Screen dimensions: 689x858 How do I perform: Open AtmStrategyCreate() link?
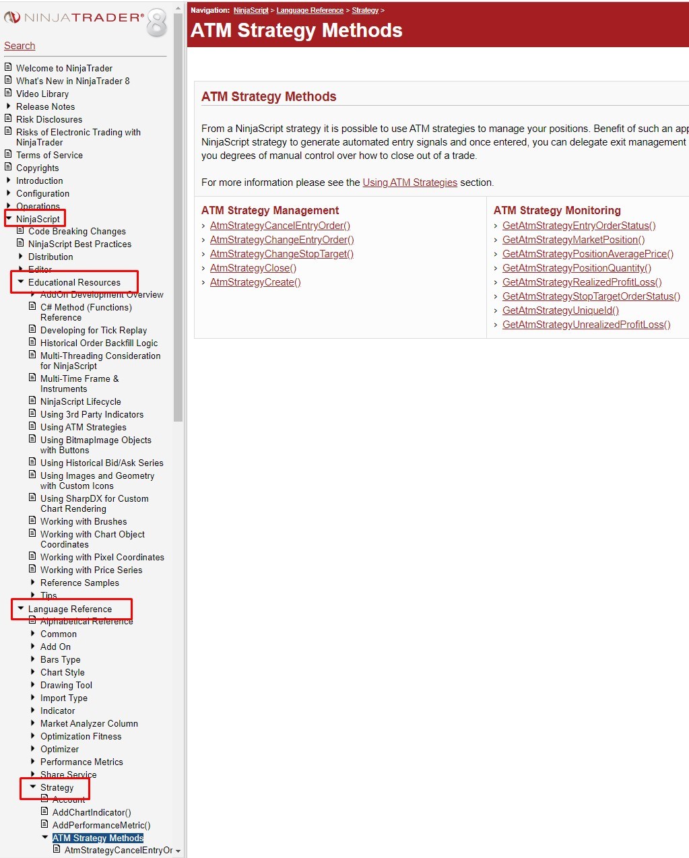tap(255, 282)
